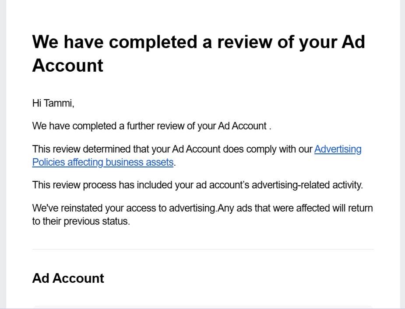Click the "This review process has included" sentence
The height and width of the screenshot is (309, 405).
click(x=197, y=185)
